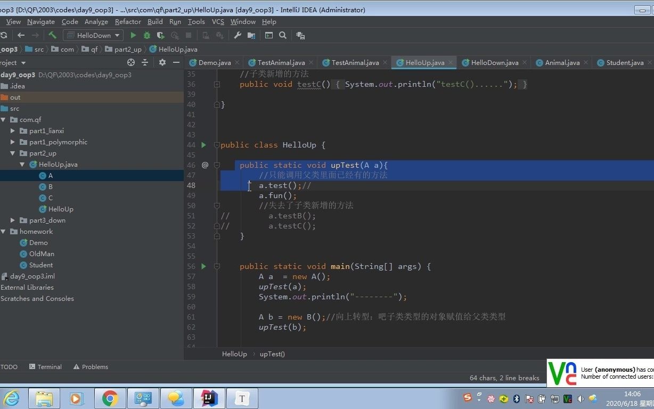Run with Coverage using the shield icon
This screenshot has width=654, height=409.
(160, 35)
